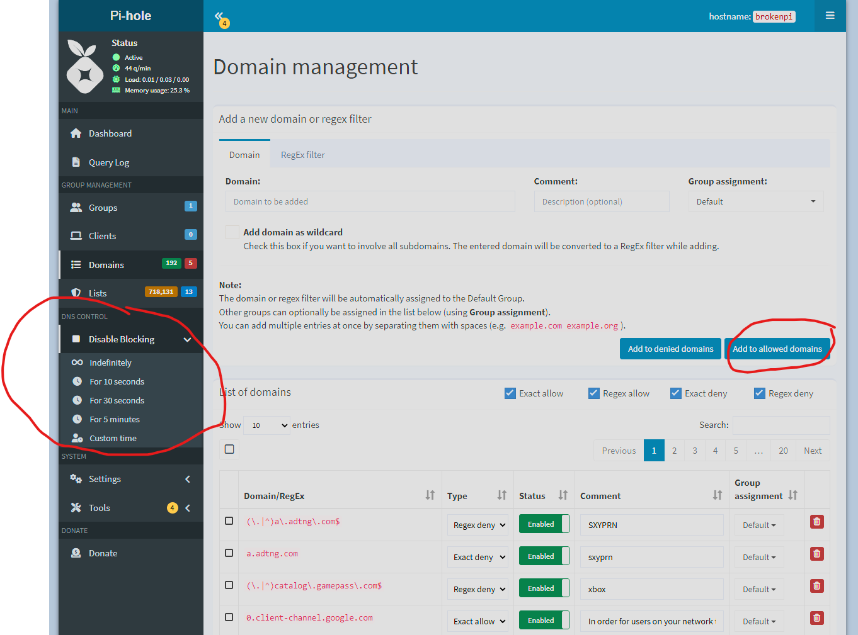Click the Dashboard home icon

pyautogui.click(x=76, y=133)
